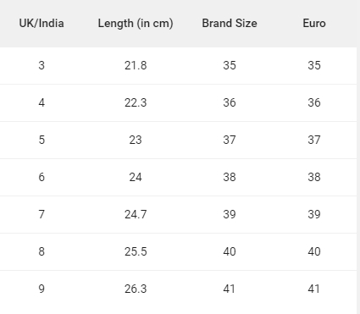Click the 21.8 length value
360x314 pixels.
click(x=136, y=65)
